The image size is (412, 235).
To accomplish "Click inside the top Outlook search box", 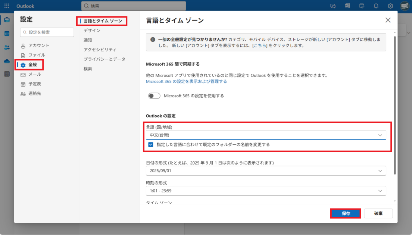I will tap(134, 6).
